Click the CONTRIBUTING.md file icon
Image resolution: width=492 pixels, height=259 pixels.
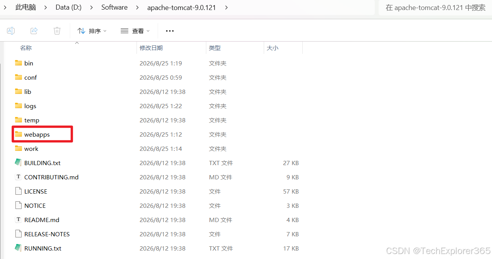point(18,177)
